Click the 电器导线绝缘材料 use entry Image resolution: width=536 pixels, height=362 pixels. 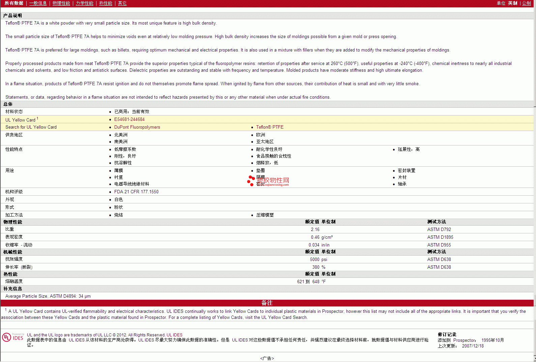click(132, 184)
